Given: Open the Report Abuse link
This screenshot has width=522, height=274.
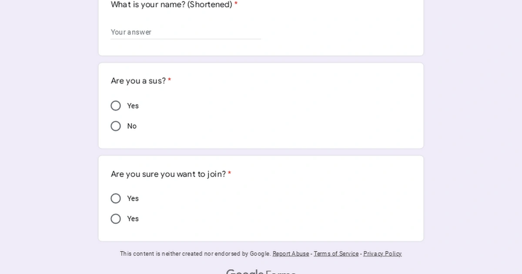Looking at the screenshot, I should [291, 254].
